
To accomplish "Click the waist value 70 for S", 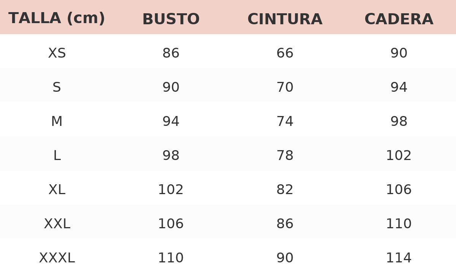I will pos(285,88).
